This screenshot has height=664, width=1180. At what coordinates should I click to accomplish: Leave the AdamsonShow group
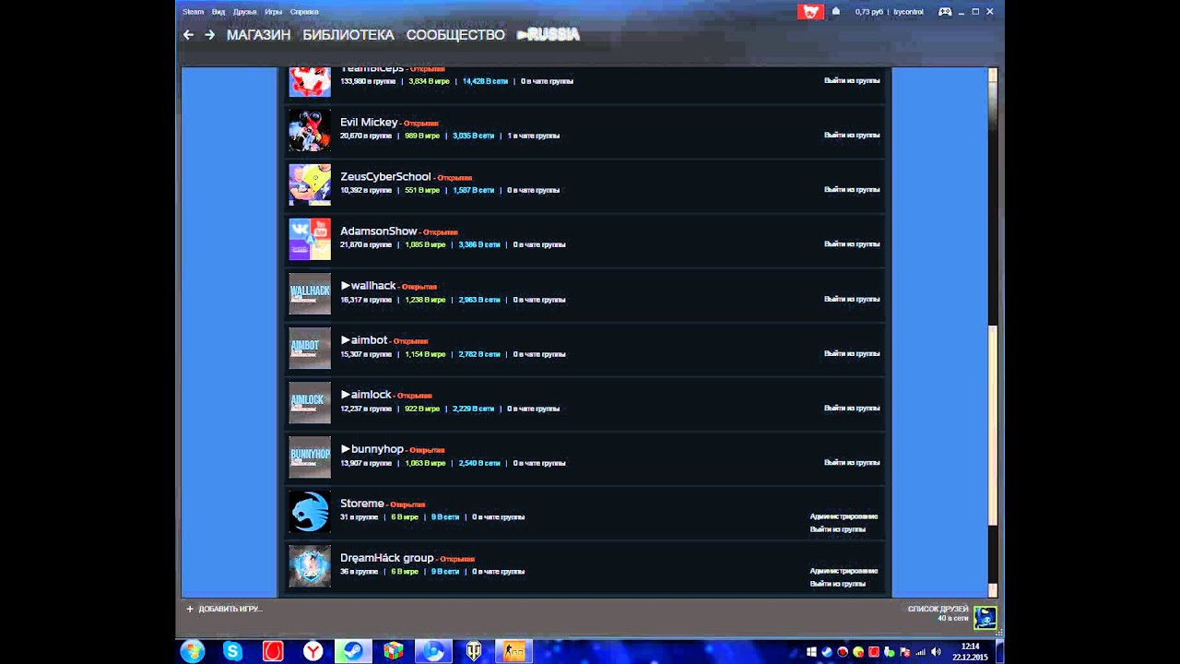pos(852,243)
